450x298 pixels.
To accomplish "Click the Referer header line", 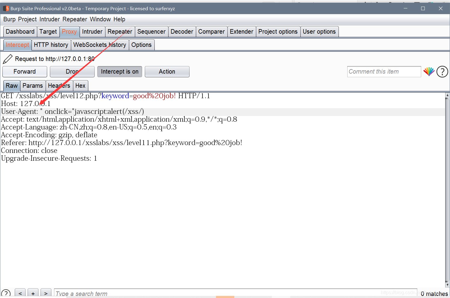I will point(122,143).
